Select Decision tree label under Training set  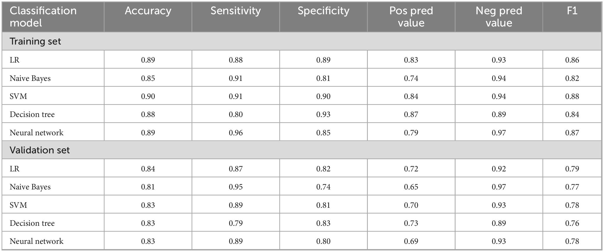click(32, 114)
